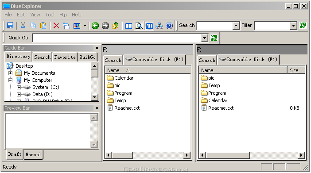Viewport: 311px width, 173px height.
Task: Open the Tool menu
Action: pyautogui.click(x=50, y=15)
